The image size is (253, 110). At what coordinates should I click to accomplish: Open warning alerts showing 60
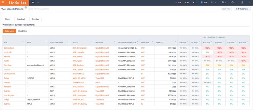(187, 2)
